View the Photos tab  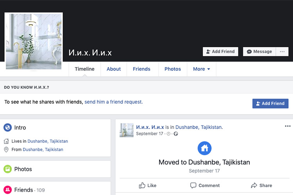point(173,69)
